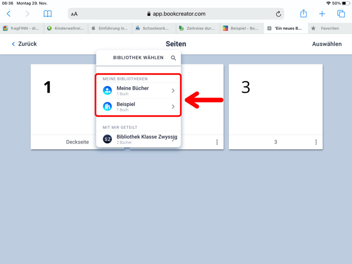Expand Meine Bücher library chevron
Screen dimensions: 352x264
coord(173,91)
